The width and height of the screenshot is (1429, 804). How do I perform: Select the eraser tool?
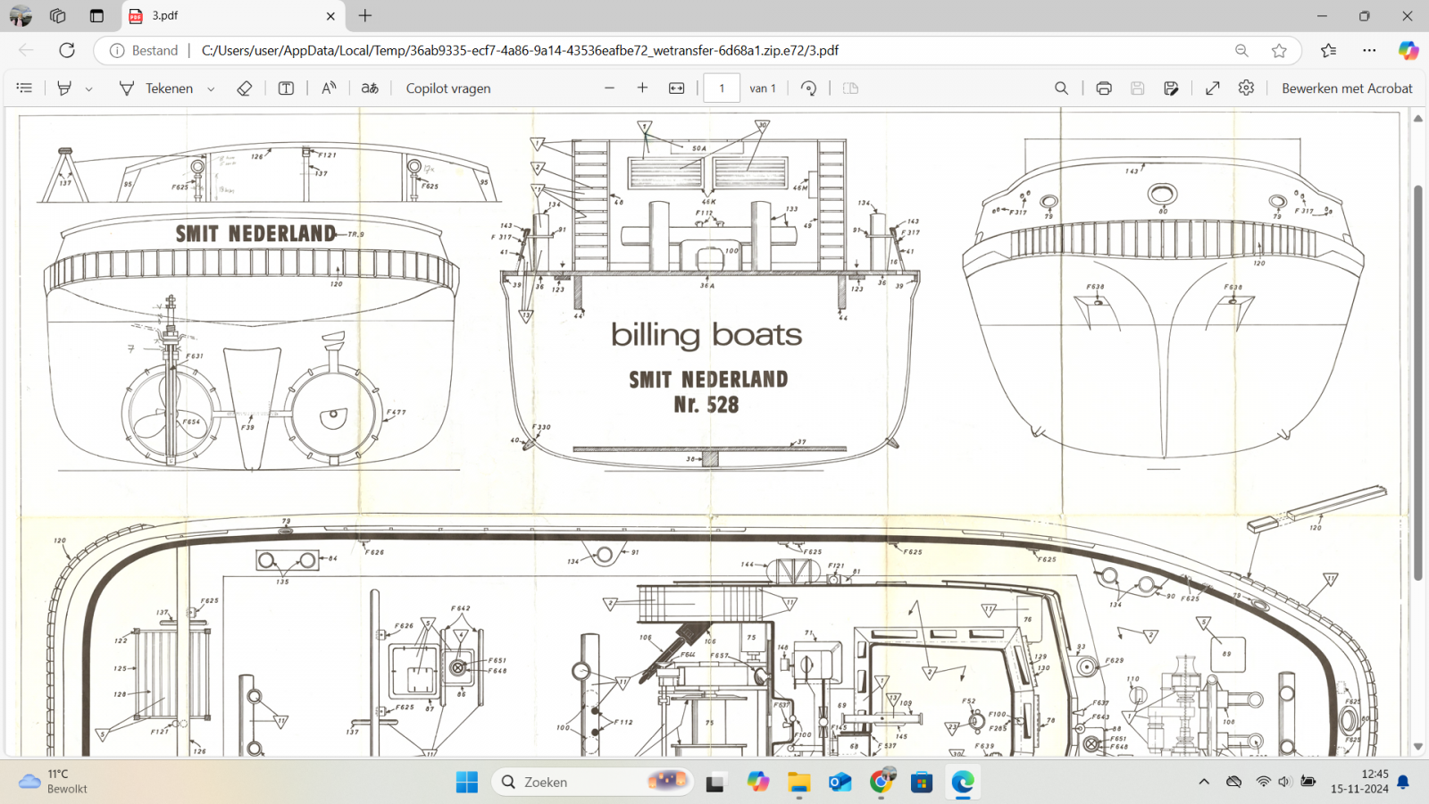coord(244,88)
